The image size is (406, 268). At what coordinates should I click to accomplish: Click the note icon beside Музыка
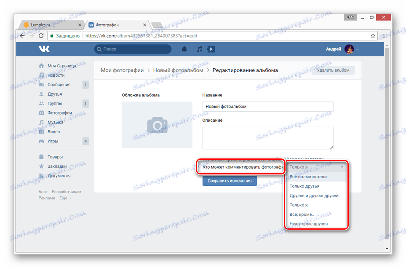[x=41, y=122]
